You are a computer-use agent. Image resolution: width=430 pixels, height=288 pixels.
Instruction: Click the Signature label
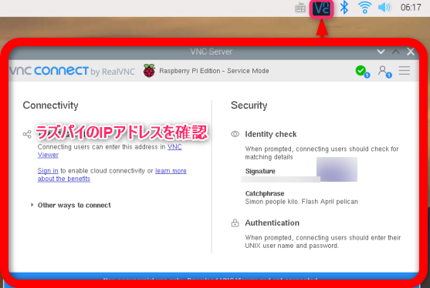pos(260,171)
